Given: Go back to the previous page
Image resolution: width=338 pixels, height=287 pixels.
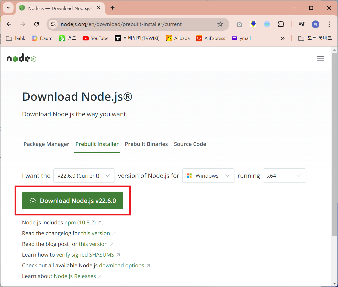Looking at the screenshot, I should click(9, 24).
